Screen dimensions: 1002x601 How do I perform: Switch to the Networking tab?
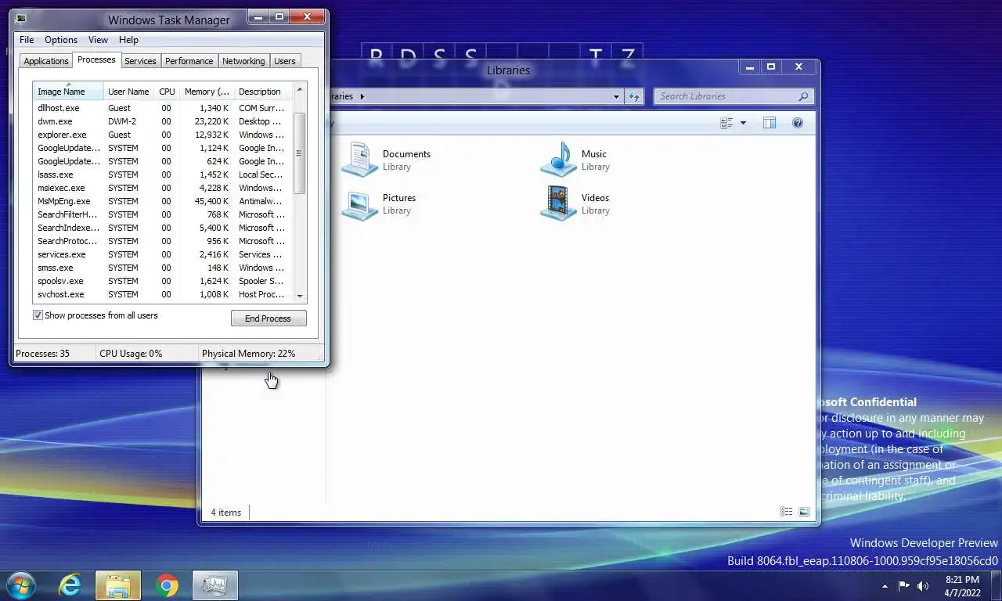243,61
